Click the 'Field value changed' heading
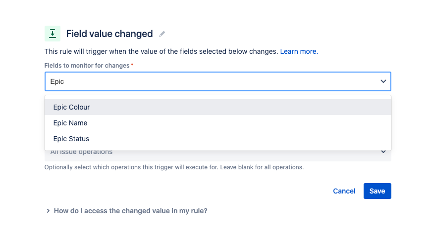430x230 pixels. 109,34
